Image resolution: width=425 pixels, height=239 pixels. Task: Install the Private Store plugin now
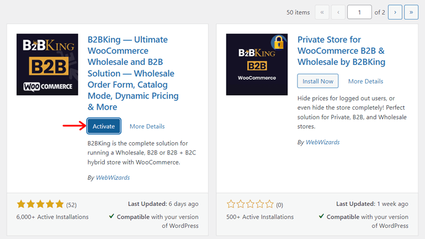tap(318, 81)
